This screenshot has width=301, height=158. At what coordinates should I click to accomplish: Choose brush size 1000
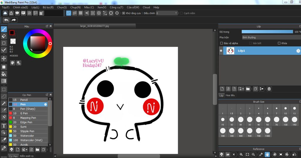267,132
